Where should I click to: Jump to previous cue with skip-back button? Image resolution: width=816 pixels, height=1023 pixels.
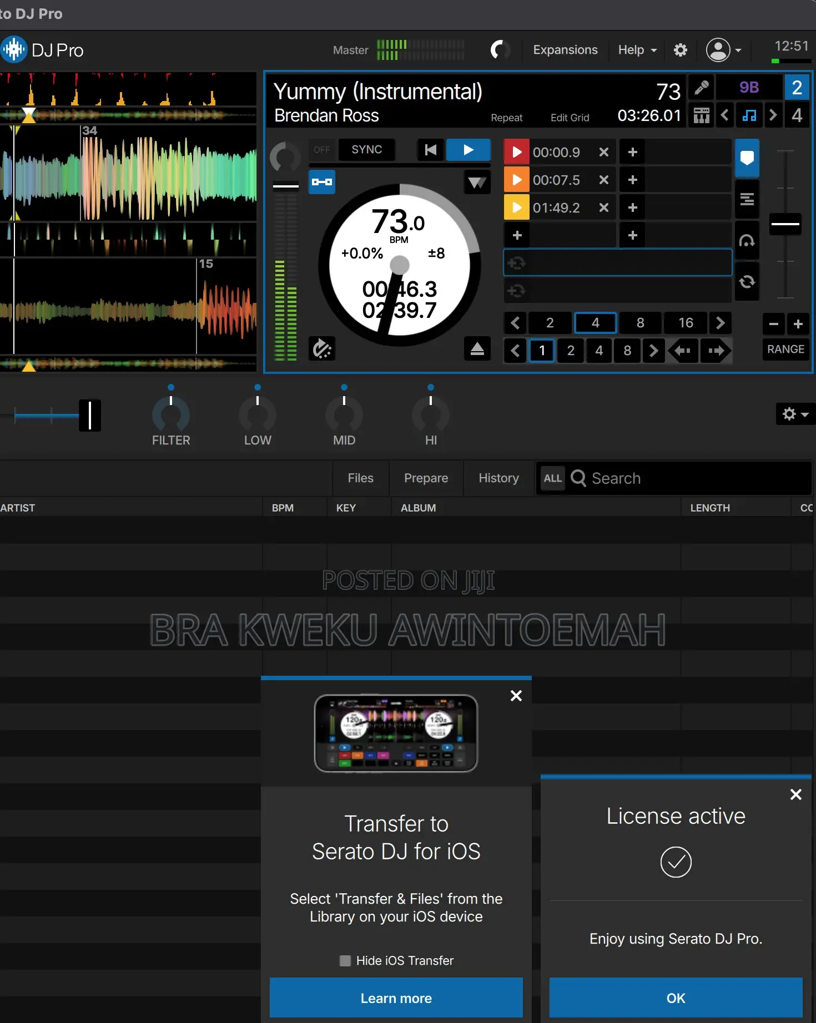[430, 150]
